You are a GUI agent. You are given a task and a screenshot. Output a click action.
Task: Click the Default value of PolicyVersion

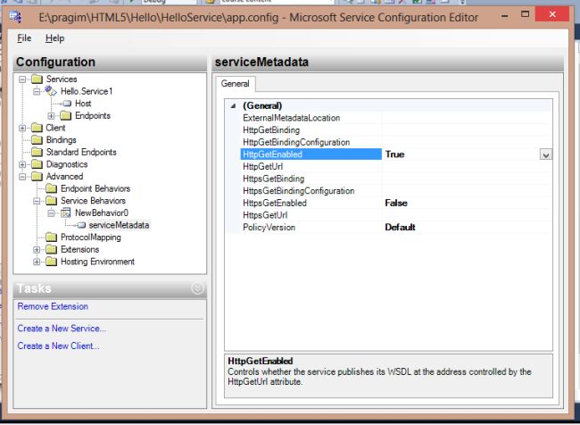(x=401, y=228)
